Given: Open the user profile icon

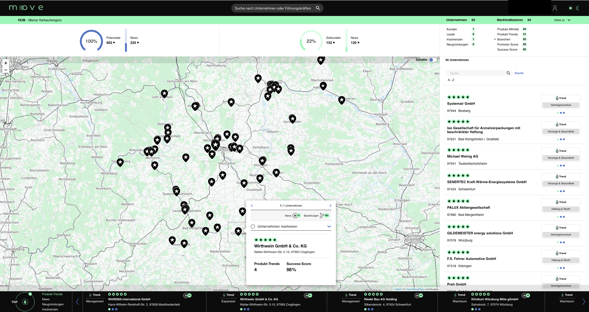Looking at the screenshot, I should [555, 8].
